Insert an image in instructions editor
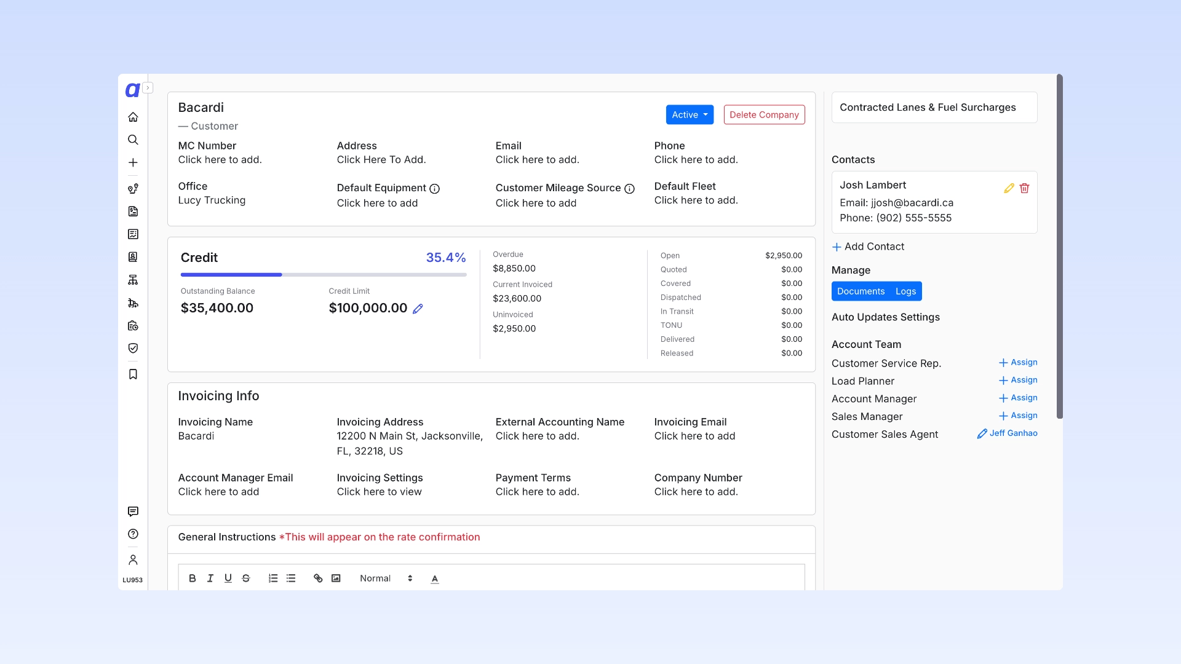 click(336, 579)
